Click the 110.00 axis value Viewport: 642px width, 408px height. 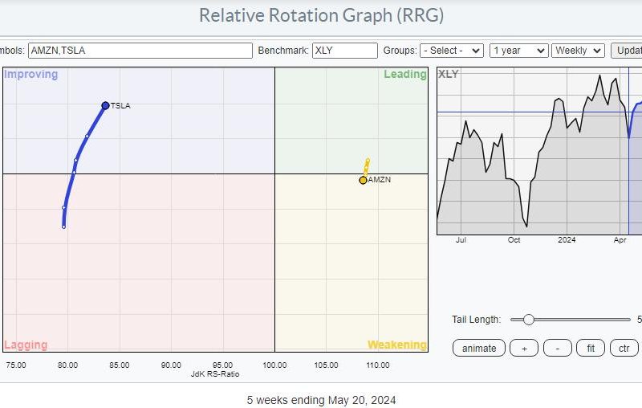tap(377, 365)
